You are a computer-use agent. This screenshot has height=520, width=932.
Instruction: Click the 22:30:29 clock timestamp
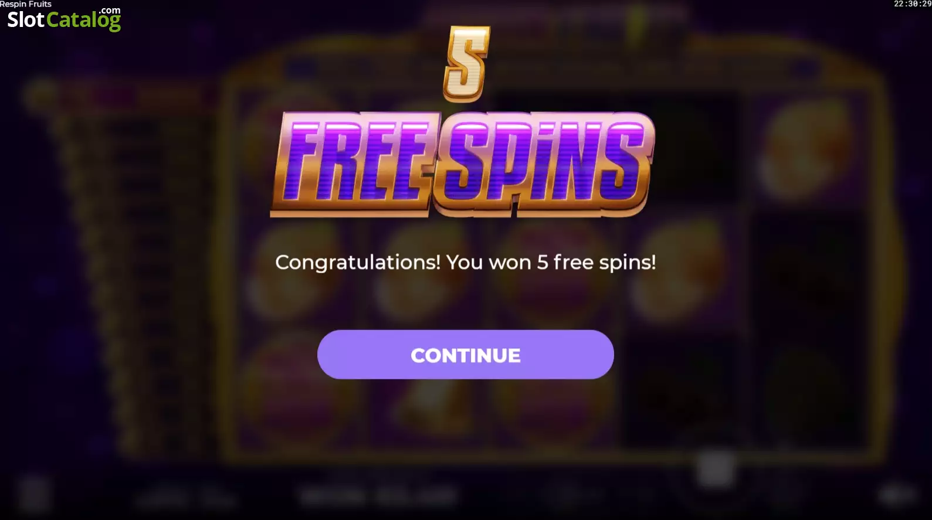pos(913,4)
